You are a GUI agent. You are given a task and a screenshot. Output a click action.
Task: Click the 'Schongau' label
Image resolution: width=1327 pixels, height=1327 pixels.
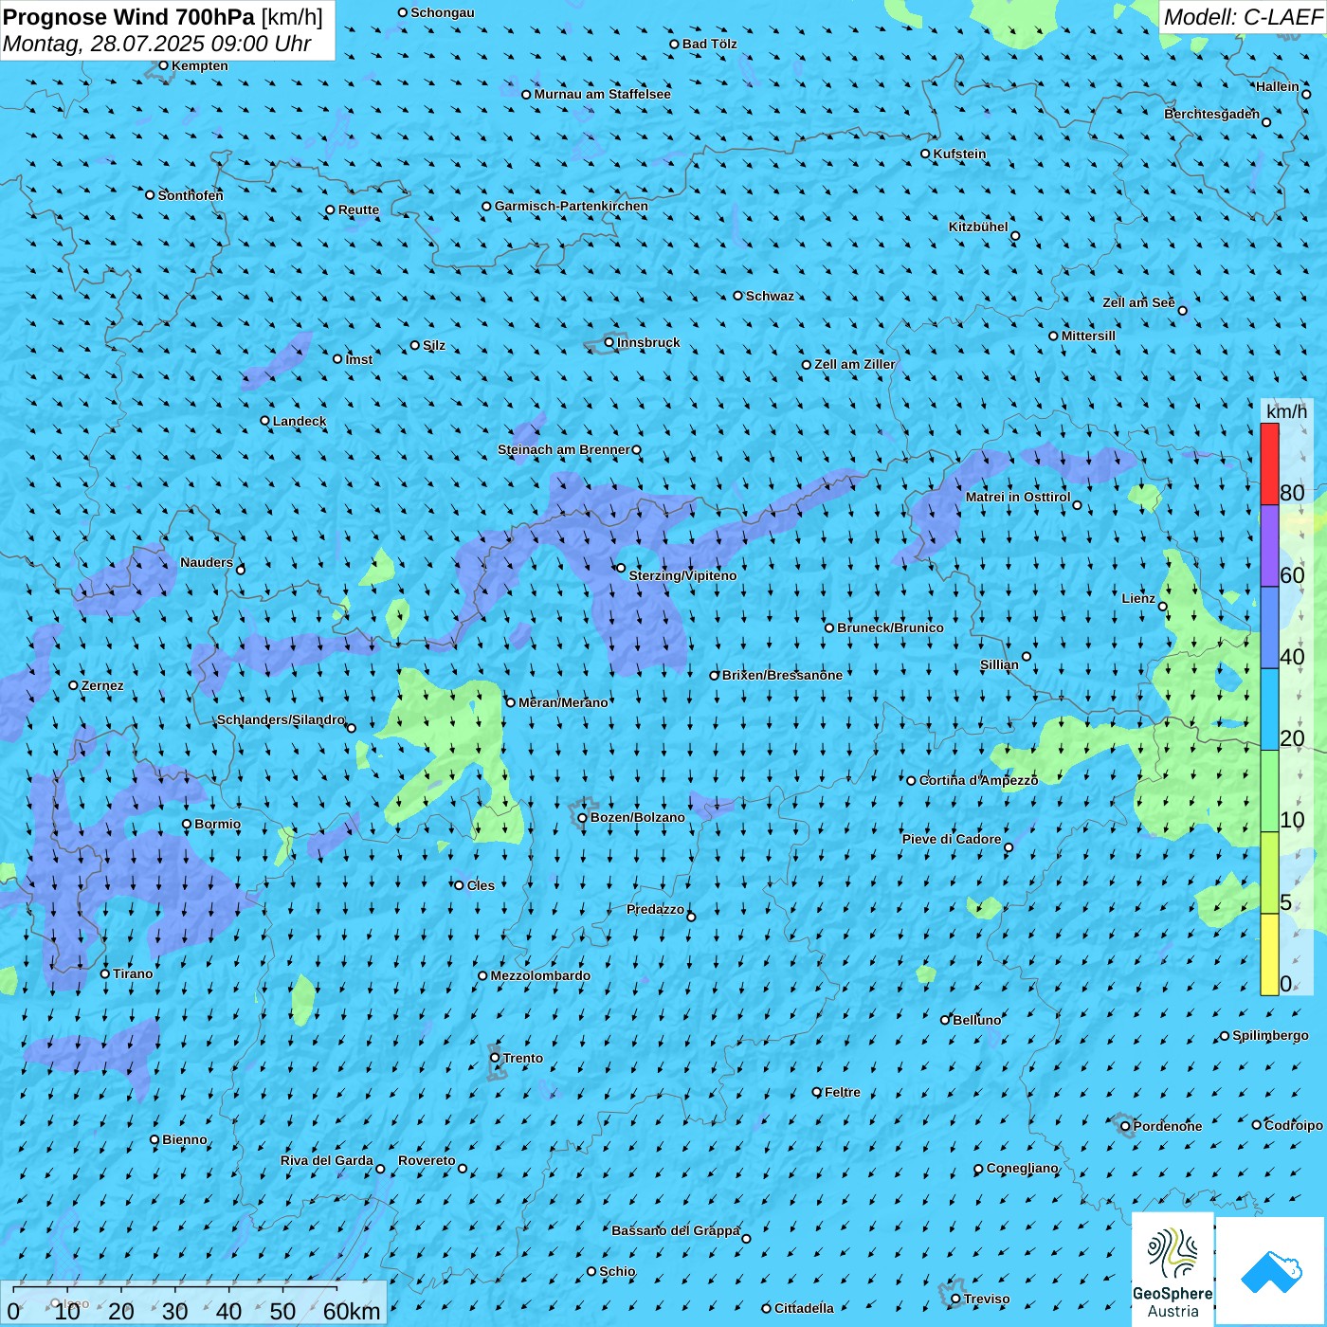point(443,12)
